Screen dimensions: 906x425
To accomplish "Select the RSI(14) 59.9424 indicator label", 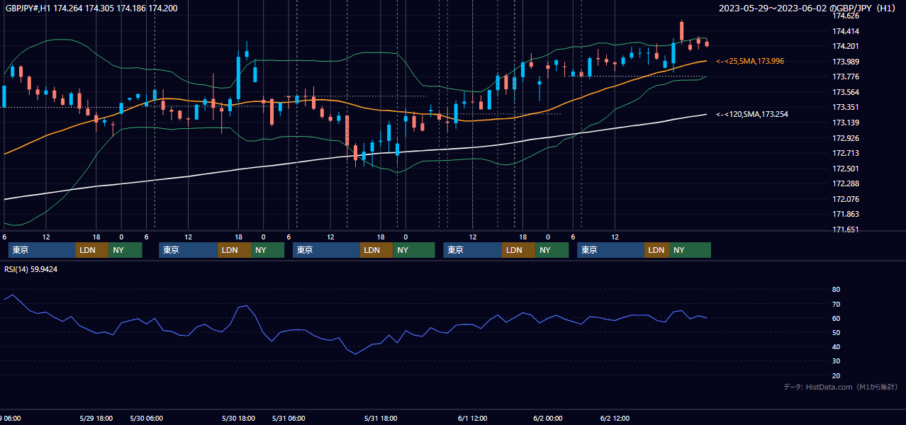I will point(31,269).
